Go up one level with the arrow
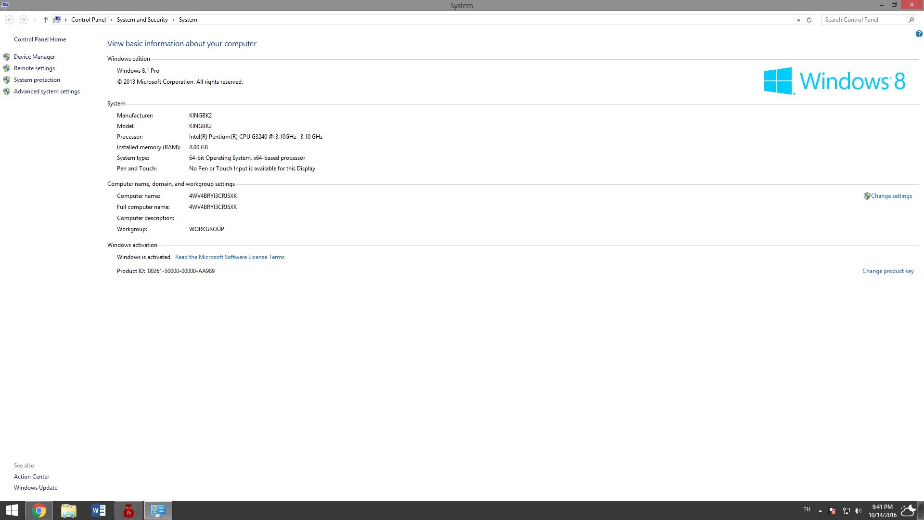Viewport: 924px width, 520px height. click(46, 20)
